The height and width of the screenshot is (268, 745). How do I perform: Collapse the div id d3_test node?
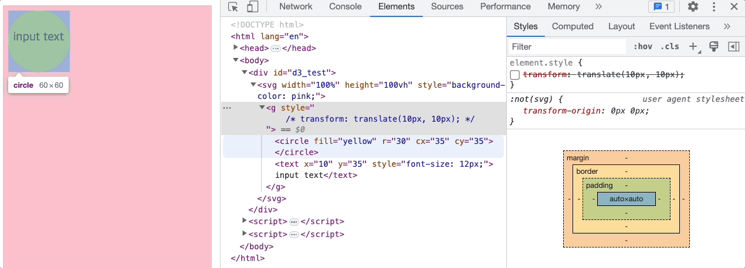click(x=245, y=73)
